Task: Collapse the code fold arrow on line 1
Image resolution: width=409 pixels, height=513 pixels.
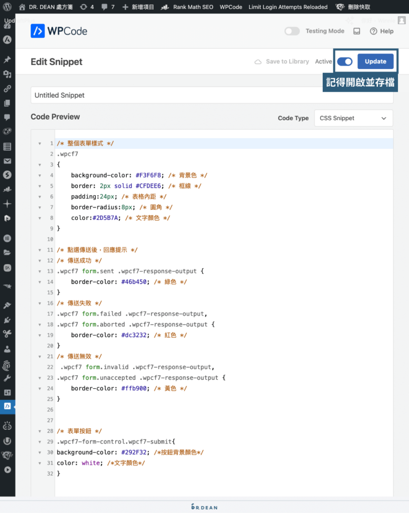Action: pyautogui.click(x=40, y=143)
